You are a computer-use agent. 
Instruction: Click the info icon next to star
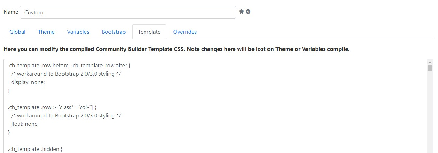pos(248,12)
